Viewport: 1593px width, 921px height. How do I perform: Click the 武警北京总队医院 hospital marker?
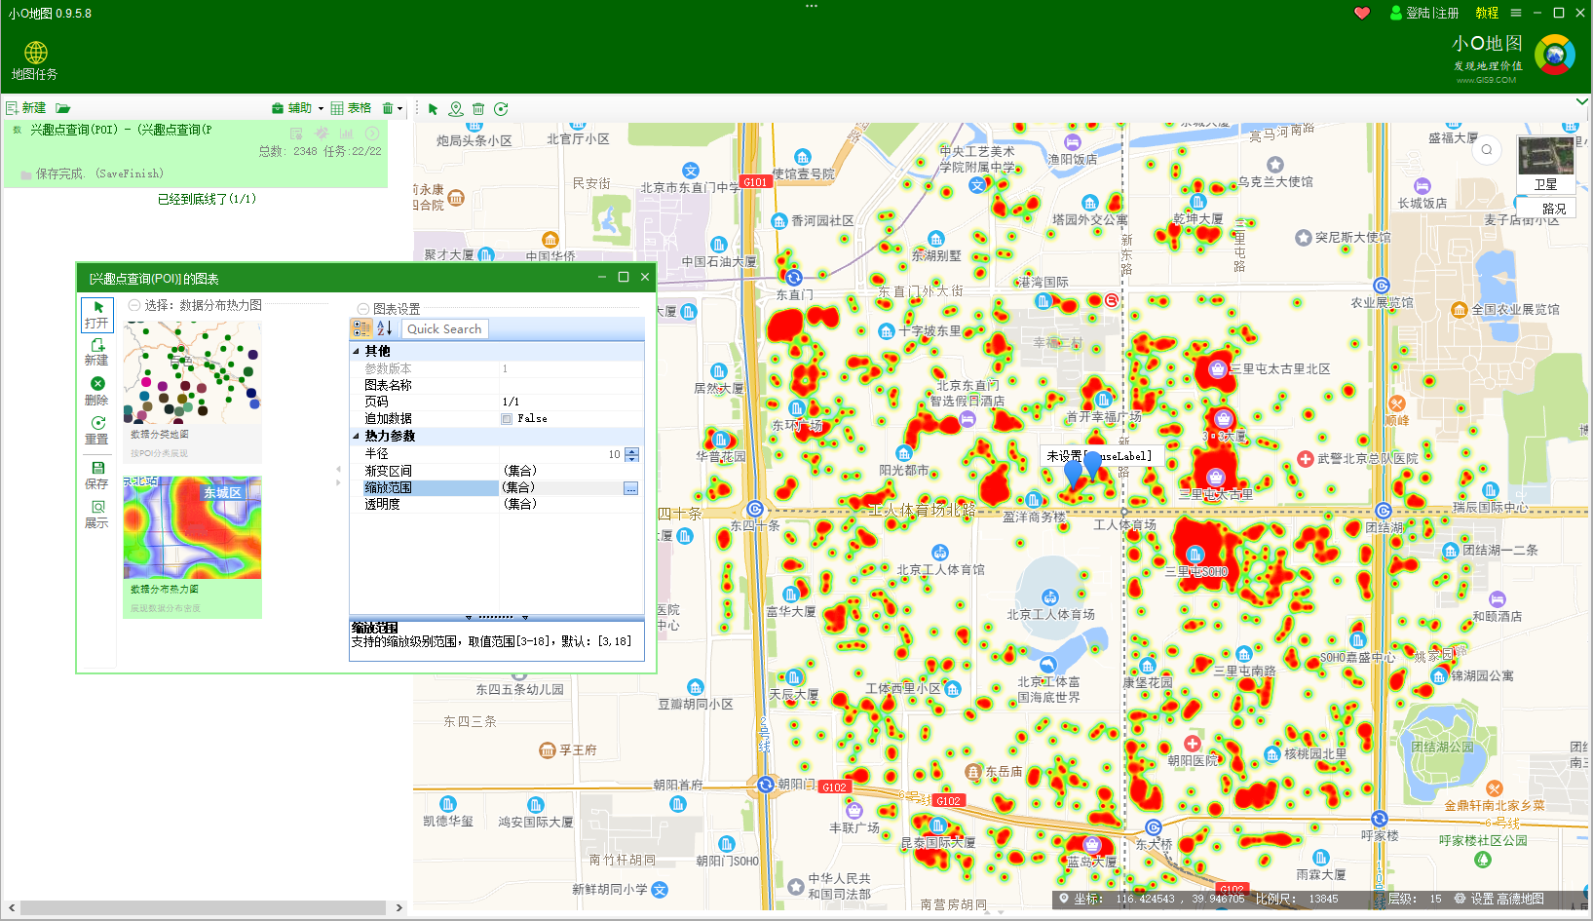coord(1306,459)
